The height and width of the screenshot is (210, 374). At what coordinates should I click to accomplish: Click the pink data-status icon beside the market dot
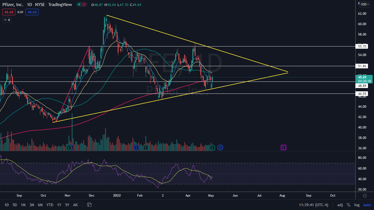[x=84, y=5]
